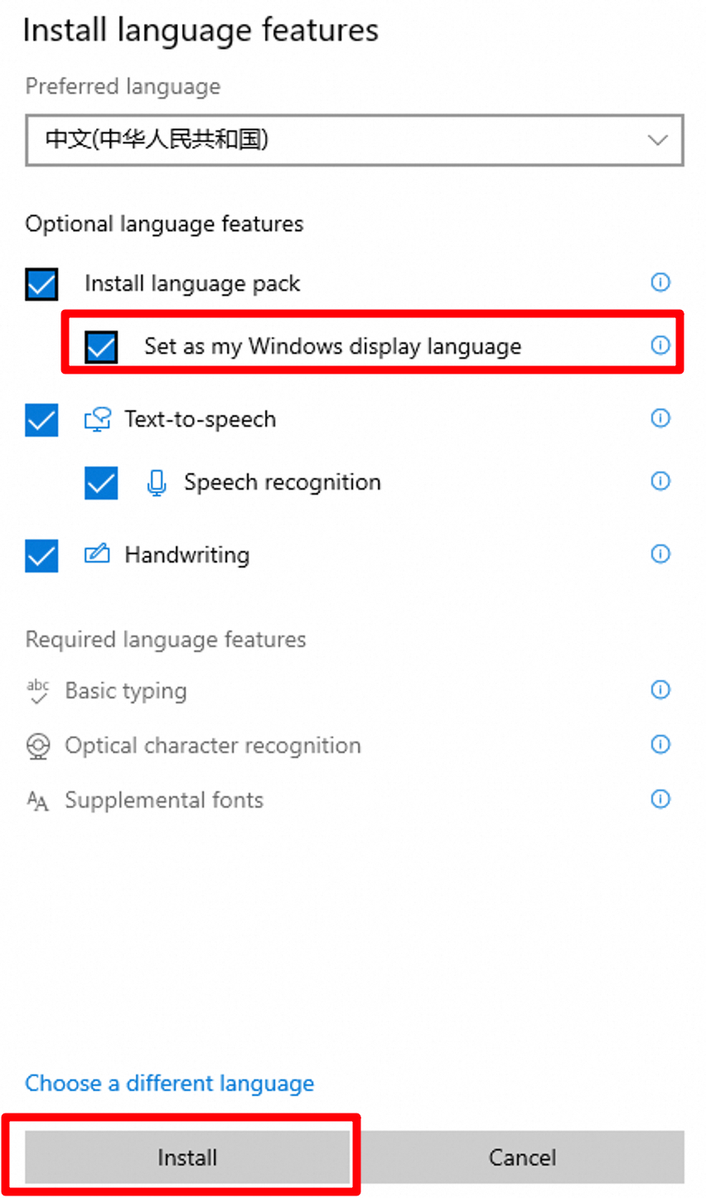Disable Speech recognition checkbox

[x=101, y=483]
